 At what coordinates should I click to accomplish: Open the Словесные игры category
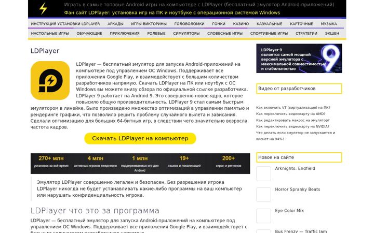tap(225, 34)
